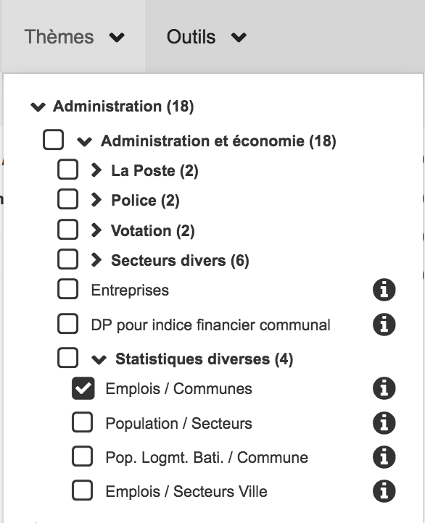Tick the Emplois / Secteurs Ville checkbox

pos(82,490)
